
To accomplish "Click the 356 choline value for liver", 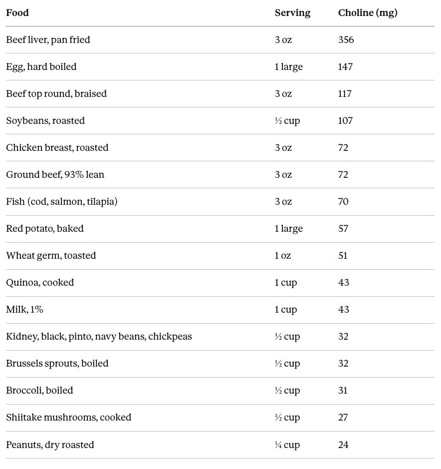I will pyautogui.click(x=346, y=40).
